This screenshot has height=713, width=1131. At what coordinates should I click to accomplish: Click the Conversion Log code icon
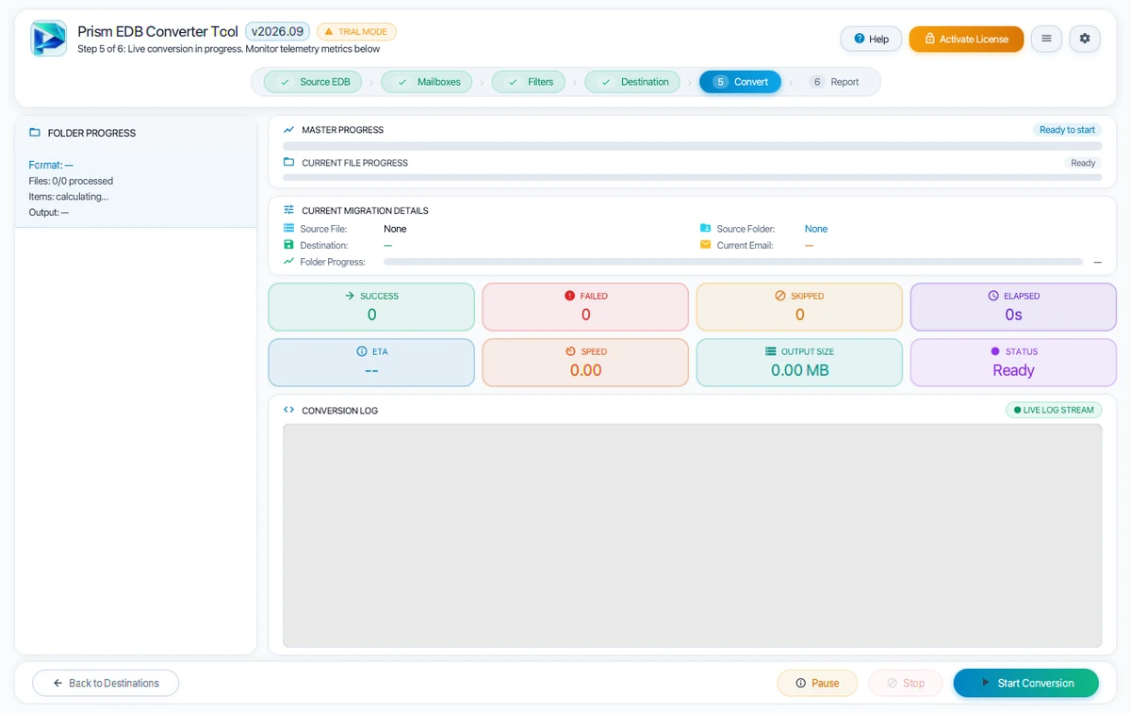pos(288,410)
